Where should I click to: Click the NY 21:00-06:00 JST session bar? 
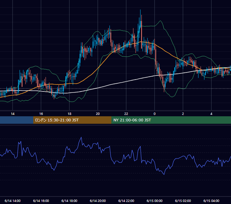point(171,120)
